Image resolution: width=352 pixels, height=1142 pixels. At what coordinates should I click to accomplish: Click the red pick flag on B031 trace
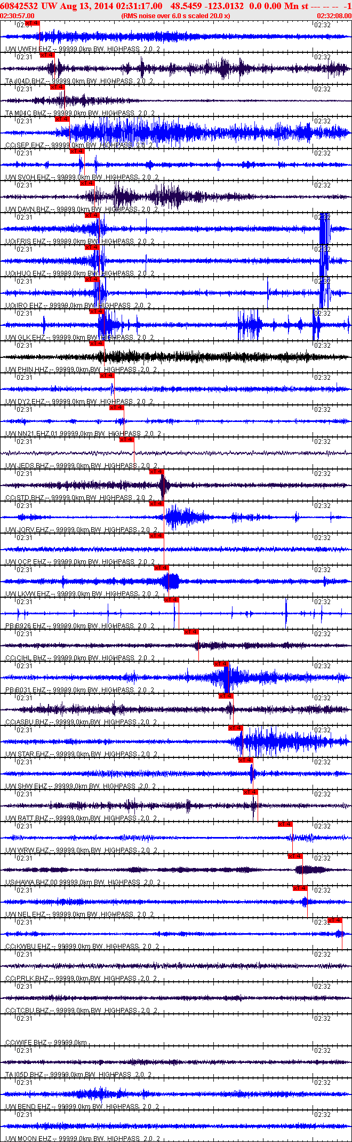tap(221, 664)
